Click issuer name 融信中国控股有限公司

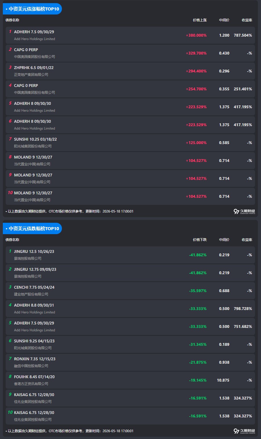[31, 366]
